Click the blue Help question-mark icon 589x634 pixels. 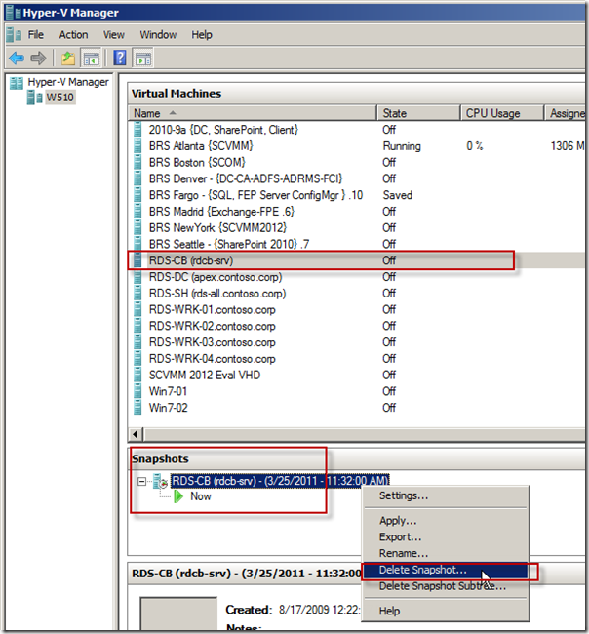tap(120, 59)
